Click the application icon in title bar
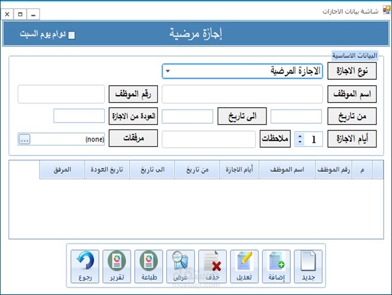The height and width of the screenshot is (295, 392). 387,10
